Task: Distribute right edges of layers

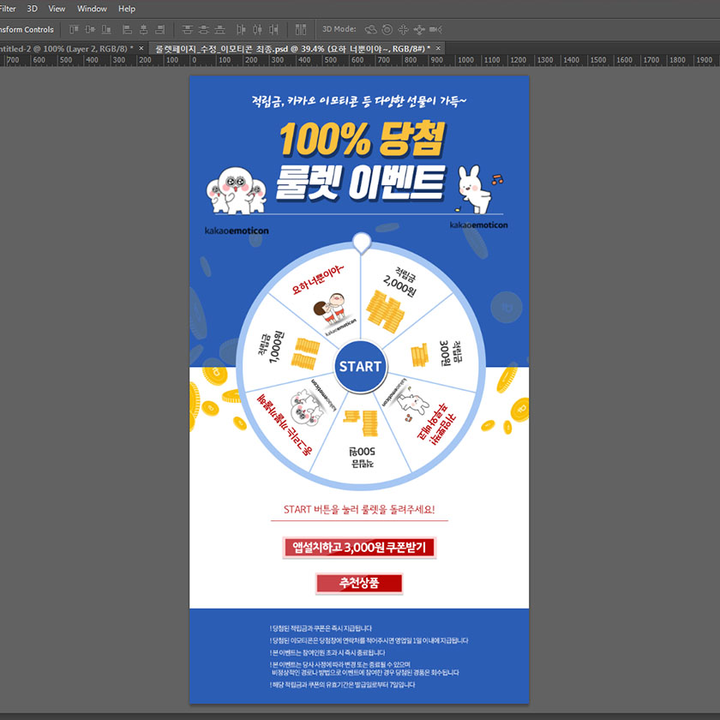Action: click(x=274, y=29)
